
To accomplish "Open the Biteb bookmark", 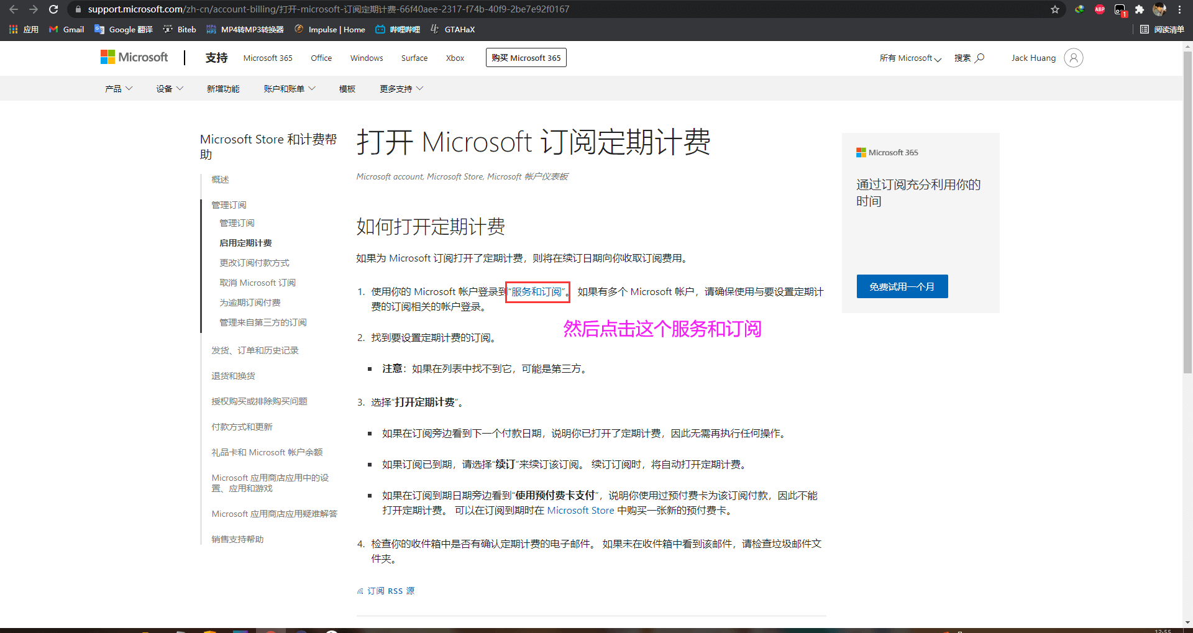I will coord(180,29).
